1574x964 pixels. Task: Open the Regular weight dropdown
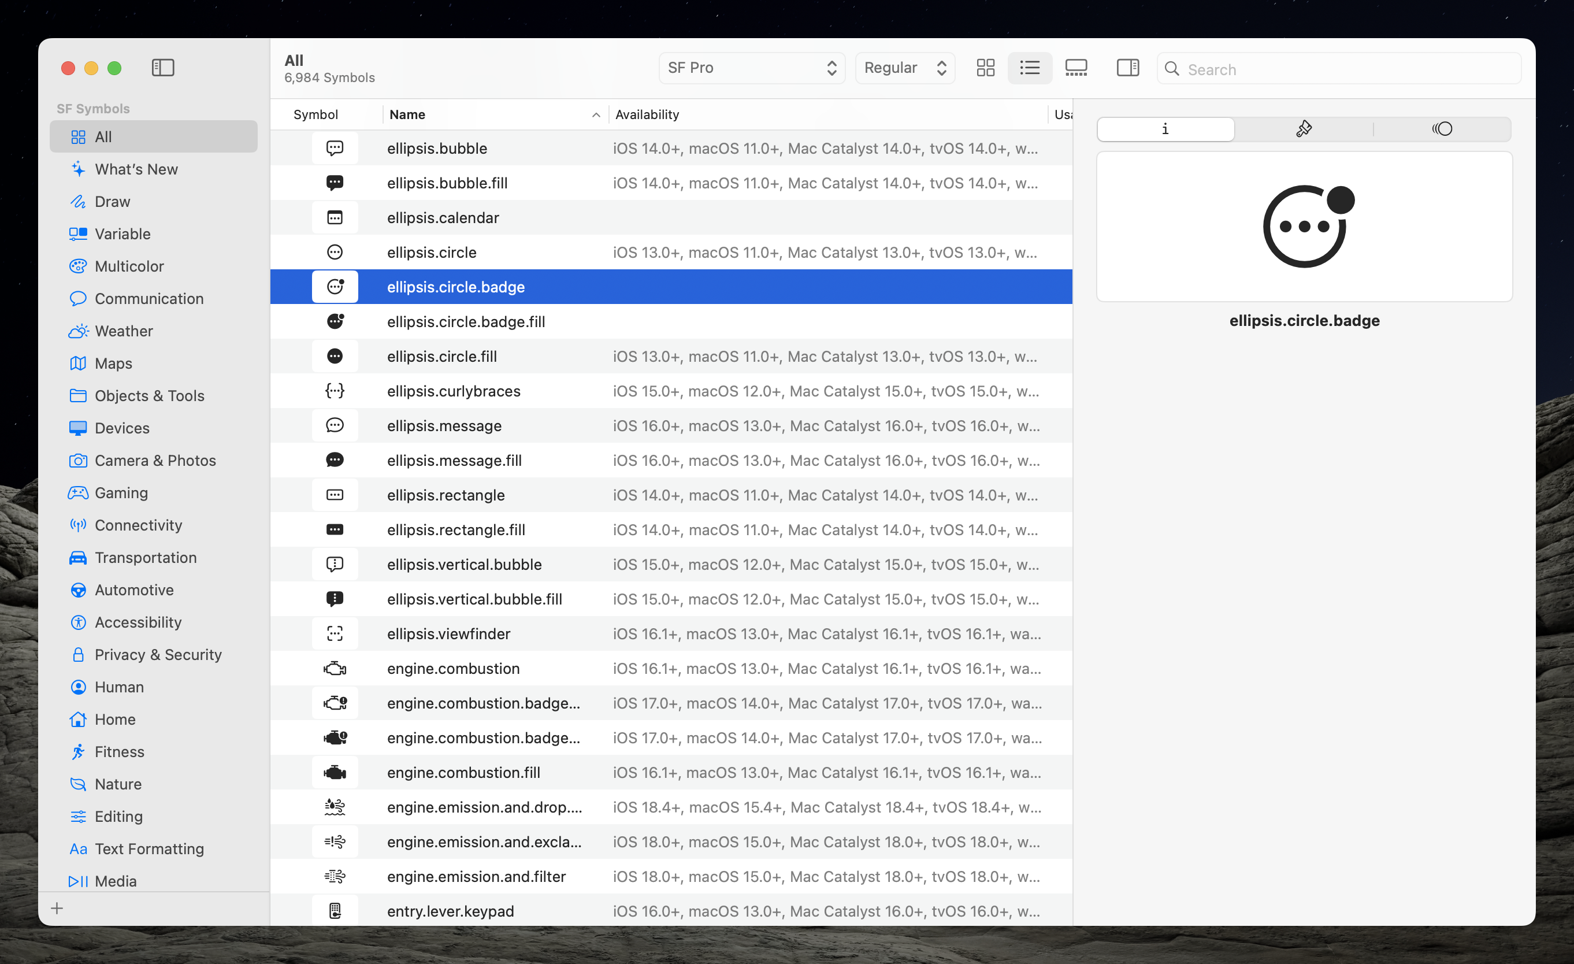coord(904,68)
